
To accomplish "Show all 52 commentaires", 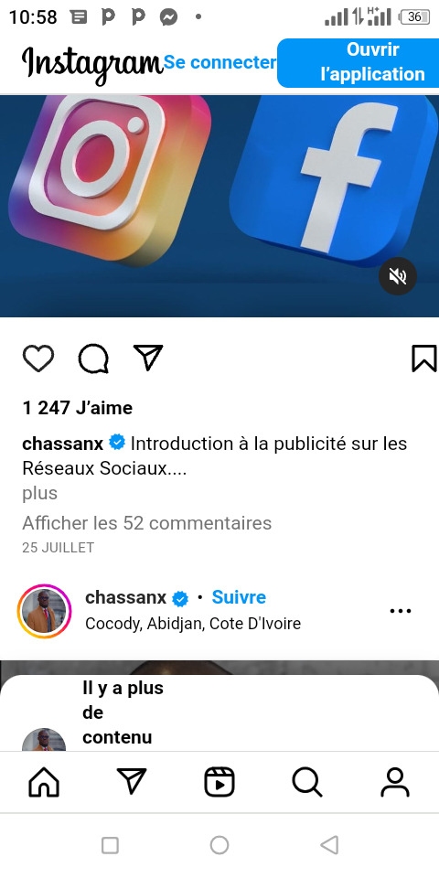I will pyautogui.click(x=146, y=523).
